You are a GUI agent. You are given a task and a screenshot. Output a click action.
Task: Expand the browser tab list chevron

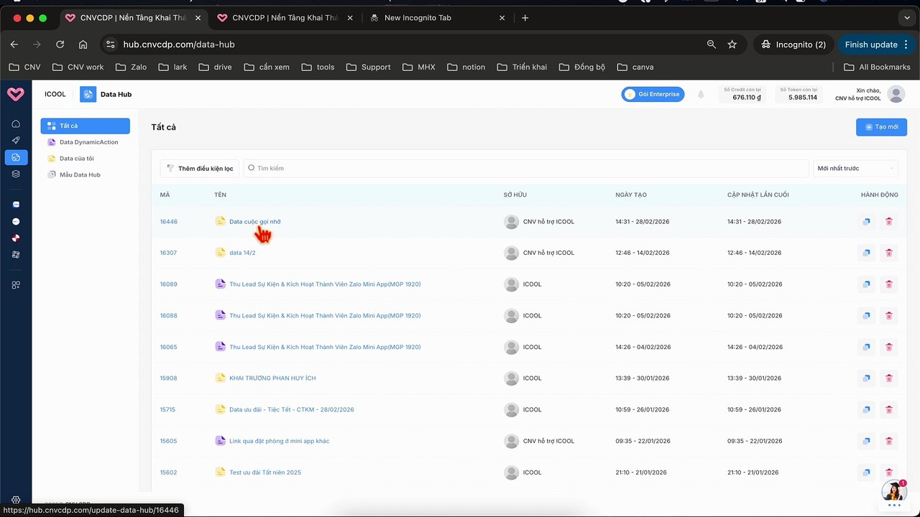(906, 18)
